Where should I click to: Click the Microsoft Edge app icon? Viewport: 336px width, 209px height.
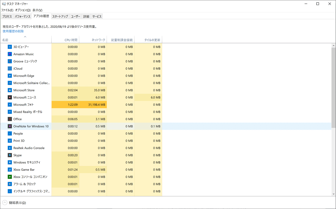point(10,76)
